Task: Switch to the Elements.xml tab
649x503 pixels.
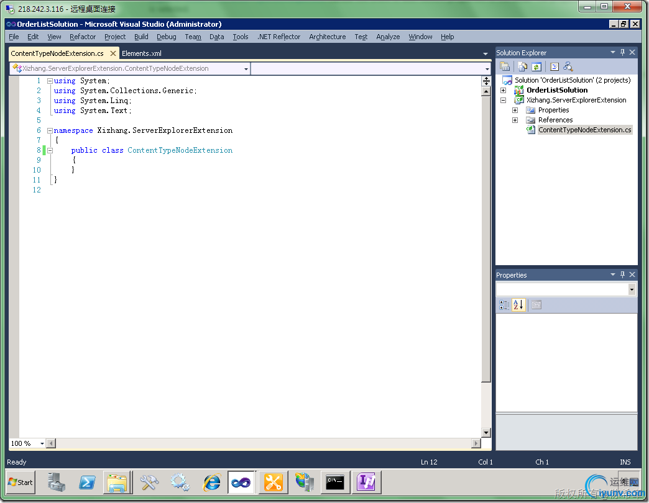Action: click(142, 53)
